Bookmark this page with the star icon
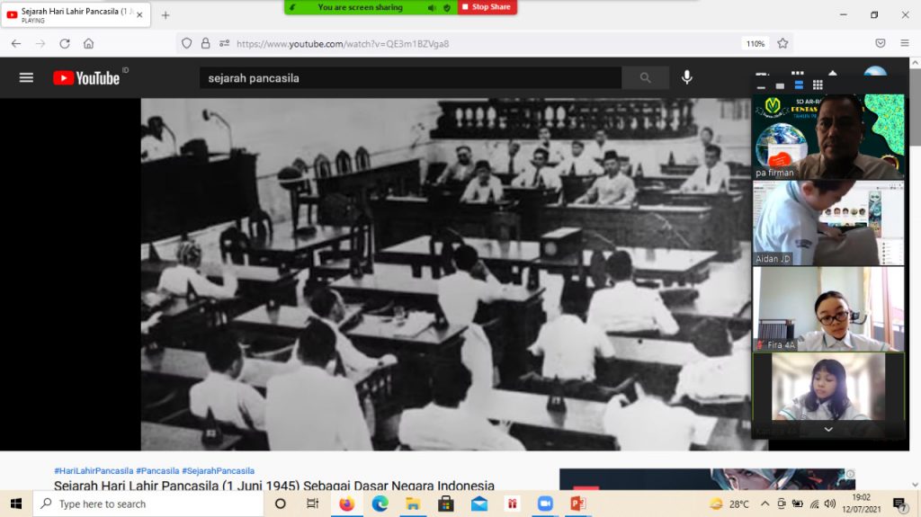Viewport: 921px width, 517px height. click(782, 43)
